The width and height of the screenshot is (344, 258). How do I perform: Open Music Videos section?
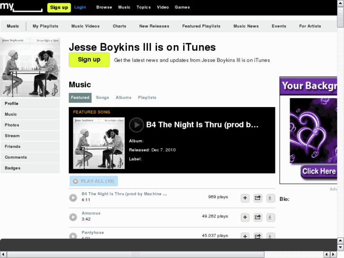pos(85,26)
